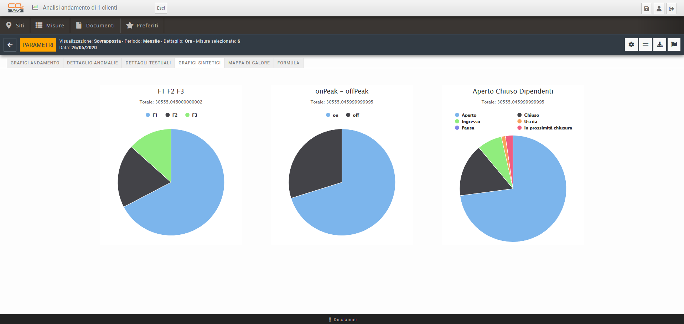The image size is (684, 324).
Task: Switch to Formula tab
Action: pyautogui.click(x=288, y=63)
